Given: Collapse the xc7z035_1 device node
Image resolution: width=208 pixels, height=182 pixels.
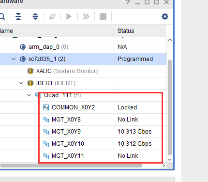Looking at the screenshot, I should click(14, 59).
